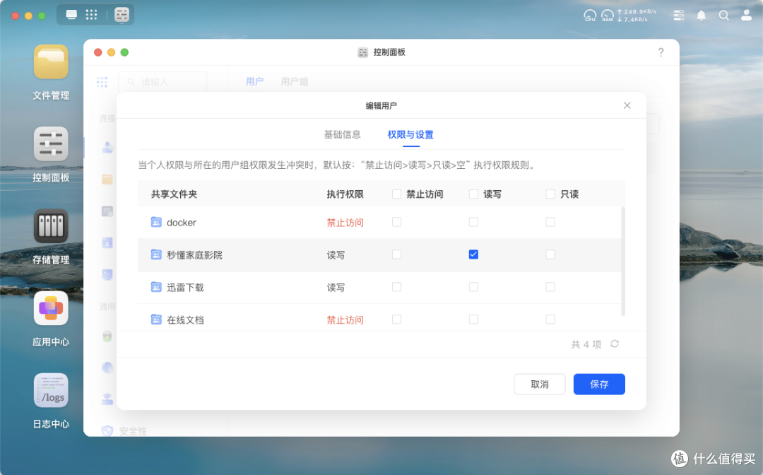Click the docker folder icon
Screen dimensions: 763x475
156,223
